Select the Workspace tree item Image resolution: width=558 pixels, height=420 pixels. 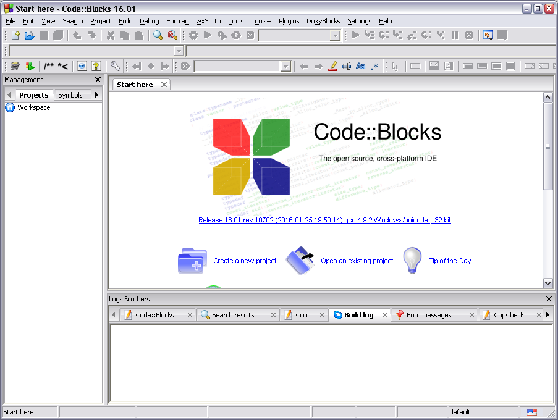(34, 107)
